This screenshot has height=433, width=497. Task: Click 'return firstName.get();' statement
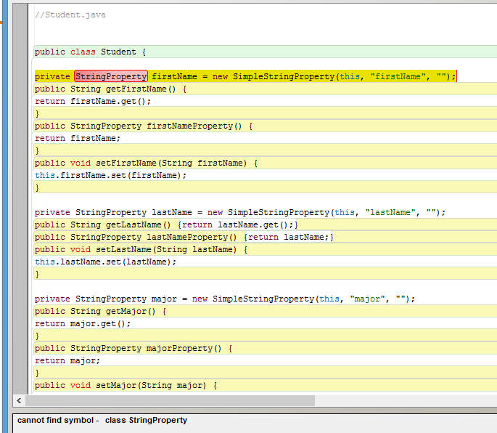[x=93, y=101]
